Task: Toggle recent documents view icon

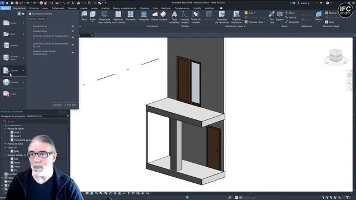Action: point(19,13)
